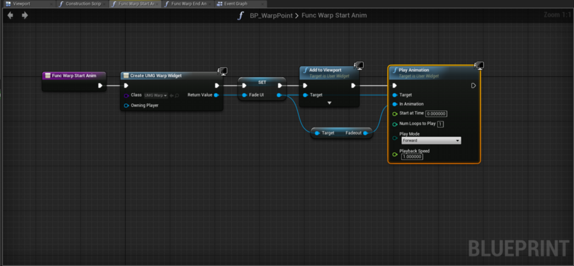The height and width of the screenshot is (266, 574).
Task: Click the forward navigation arrow
Action: [25, 15]
